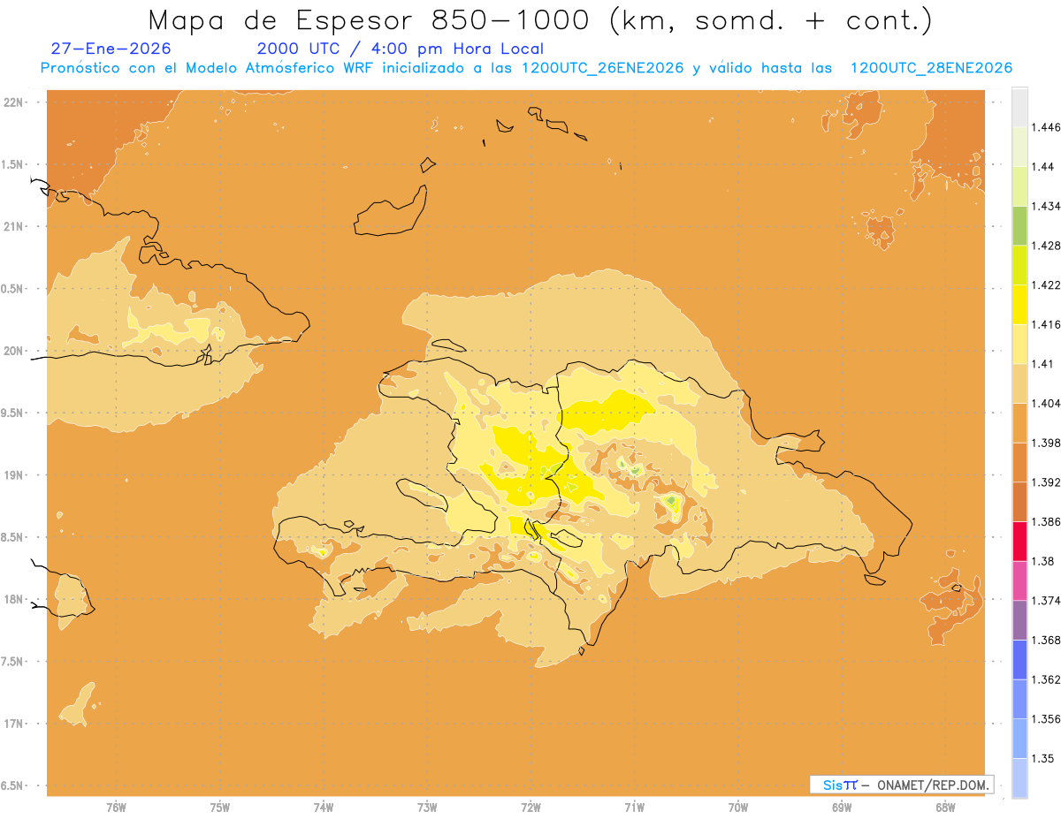Click the '1.35' color scale value
The height and width of the screenshot is (819, 1061).
tap(1044, 758)
